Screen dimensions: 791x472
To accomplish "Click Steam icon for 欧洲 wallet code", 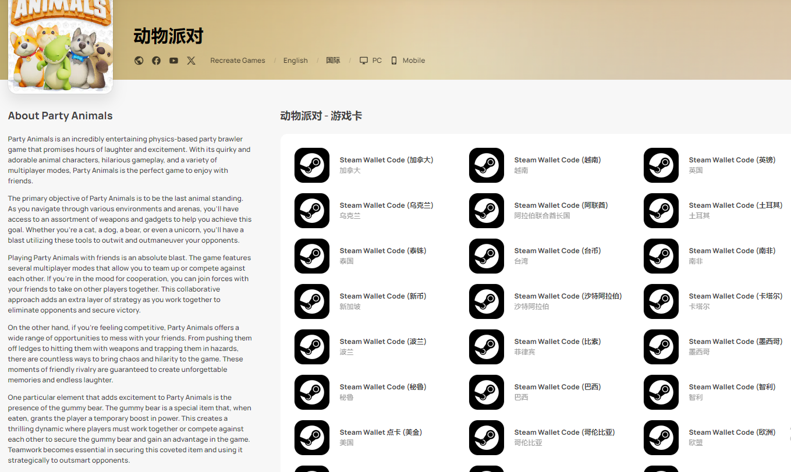I will click(x=661, y=438).
